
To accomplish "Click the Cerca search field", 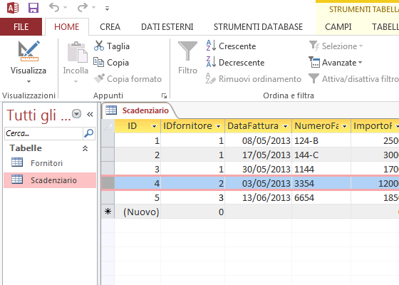I will pos(43,133).
